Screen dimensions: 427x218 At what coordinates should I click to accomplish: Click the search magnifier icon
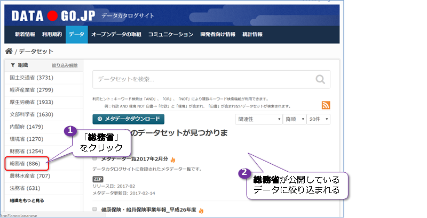coord(320,79)
